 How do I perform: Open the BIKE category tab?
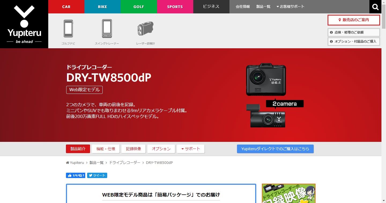(x=102, y=7)
